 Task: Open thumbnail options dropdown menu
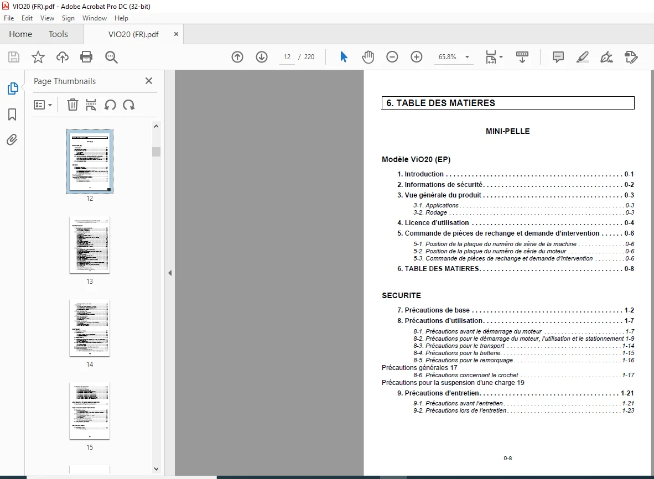pyautogui.click(x=43, y=105)
